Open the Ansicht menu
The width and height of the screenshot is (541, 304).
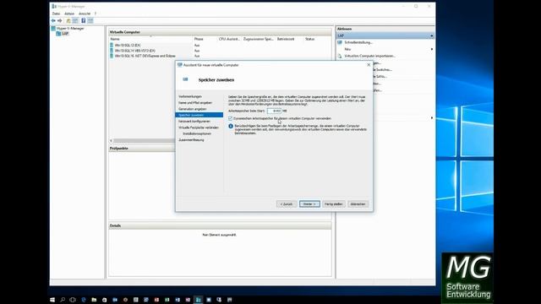(x=85, y=14)
